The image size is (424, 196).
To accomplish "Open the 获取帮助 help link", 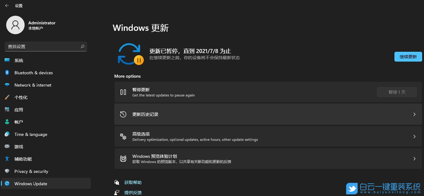I will (x=133, y=182).
